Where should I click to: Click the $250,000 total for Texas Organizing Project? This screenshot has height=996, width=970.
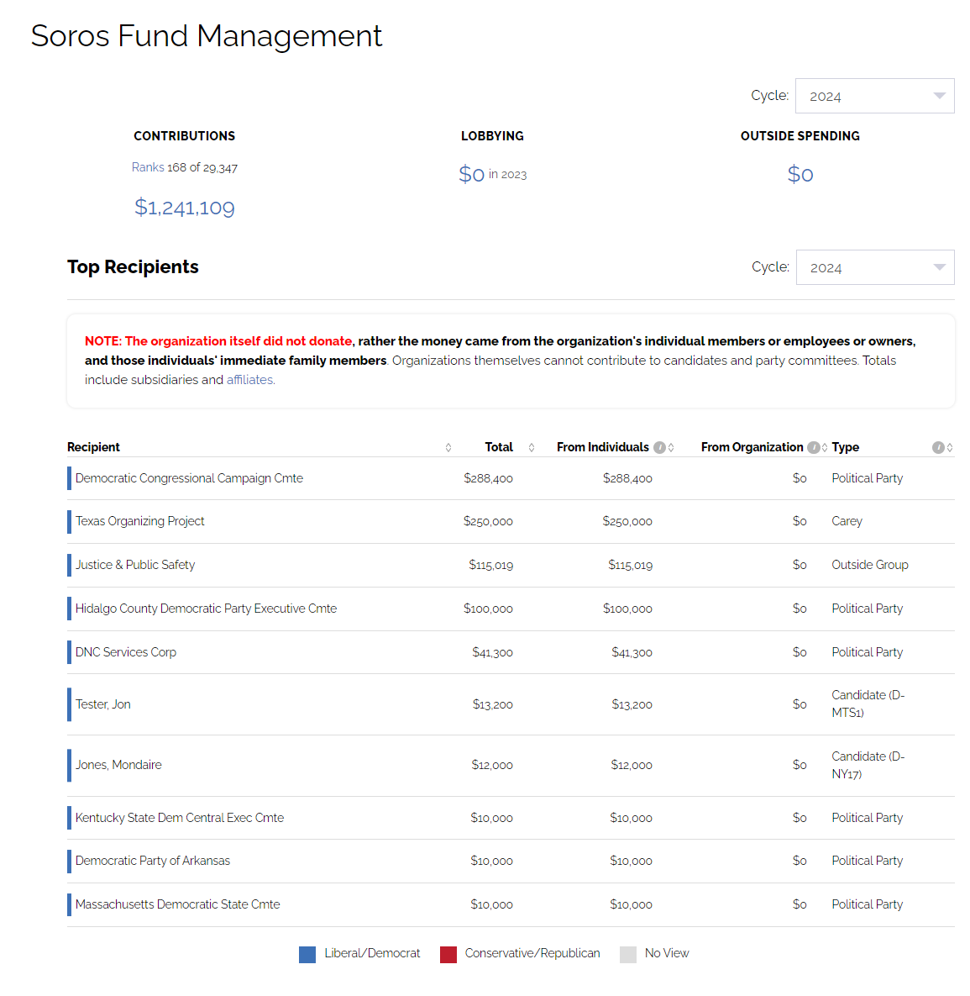[488, 521]
